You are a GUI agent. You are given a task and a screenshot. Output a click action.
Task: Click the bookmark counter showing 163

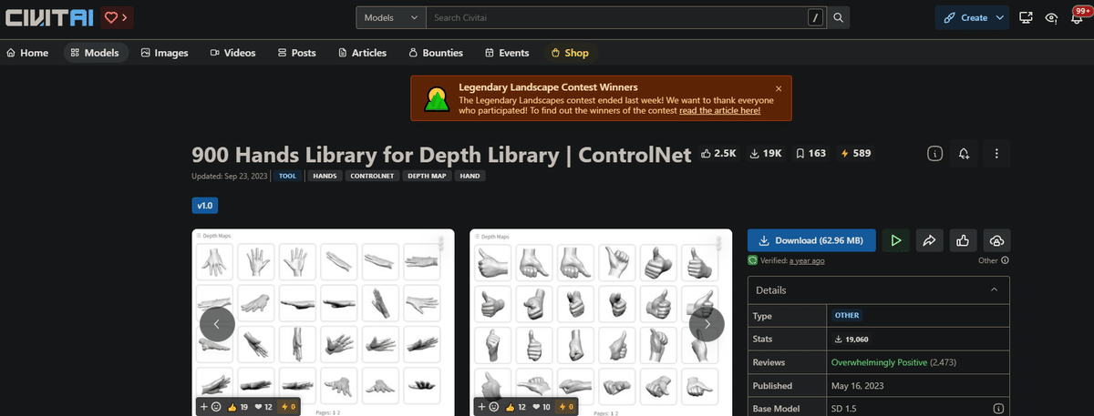coord(810,154)
